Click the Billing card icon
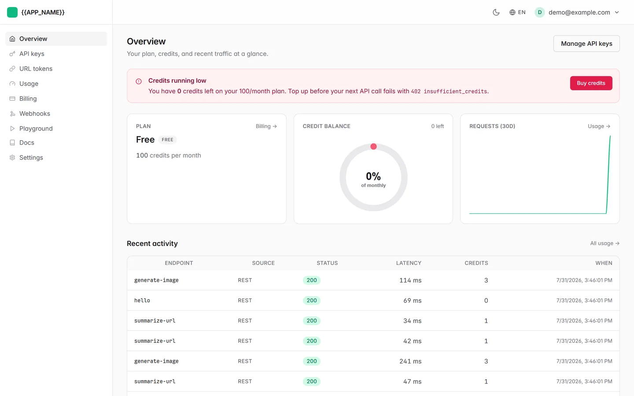 click(12, 99)
